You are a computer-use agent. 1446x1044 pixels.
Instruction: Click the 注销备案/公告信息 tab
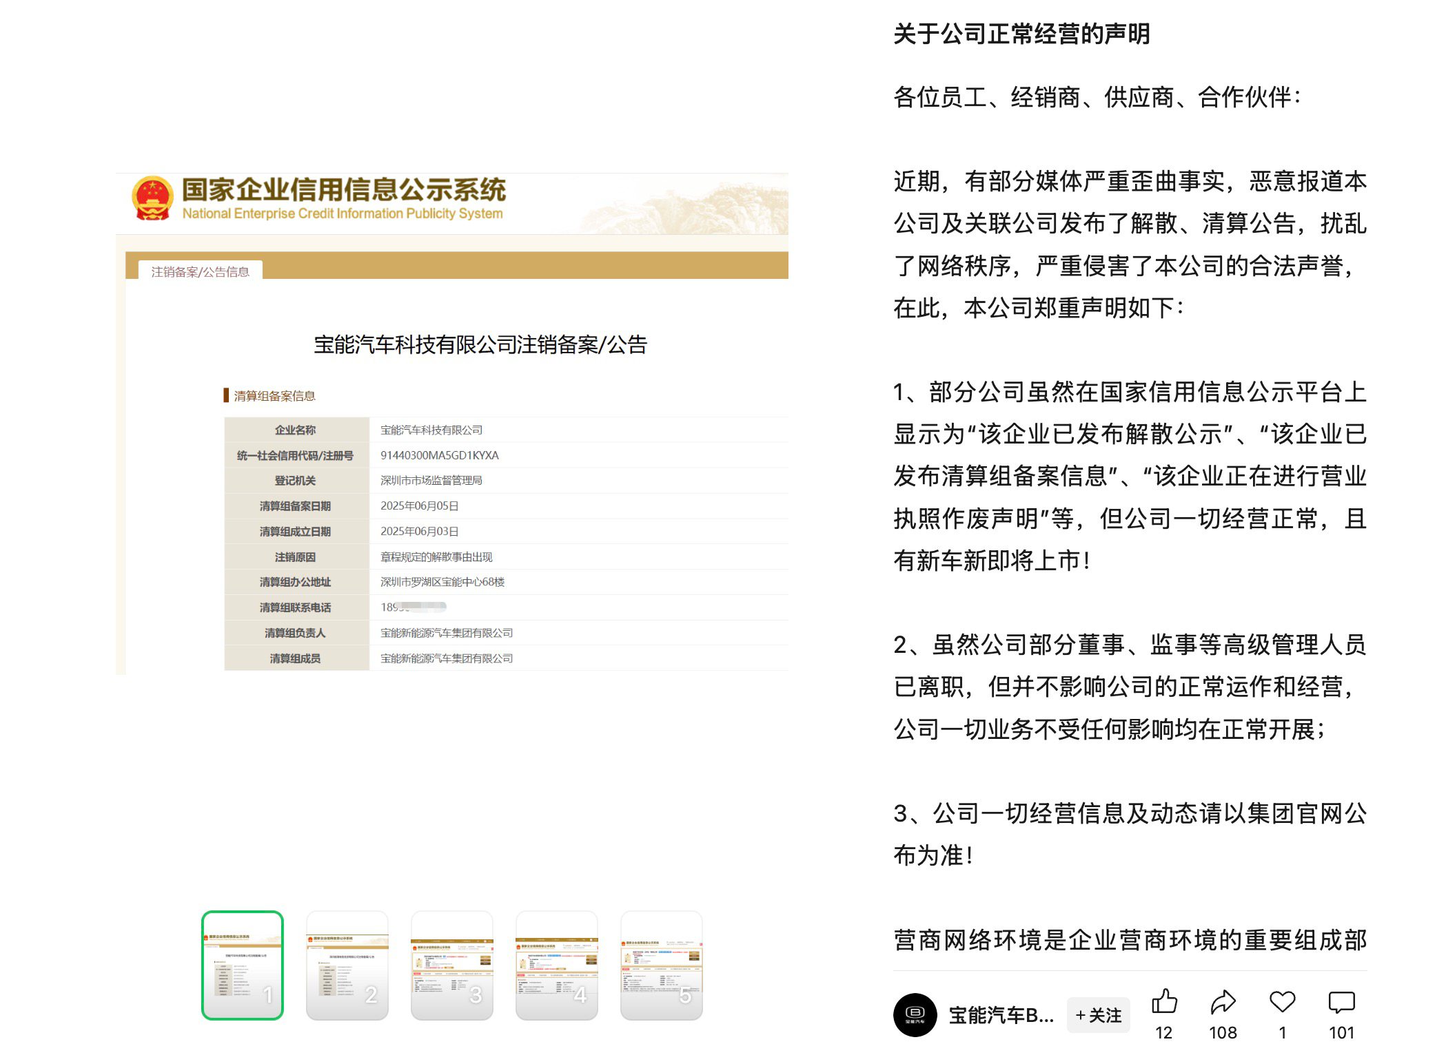tap(201, 271)
